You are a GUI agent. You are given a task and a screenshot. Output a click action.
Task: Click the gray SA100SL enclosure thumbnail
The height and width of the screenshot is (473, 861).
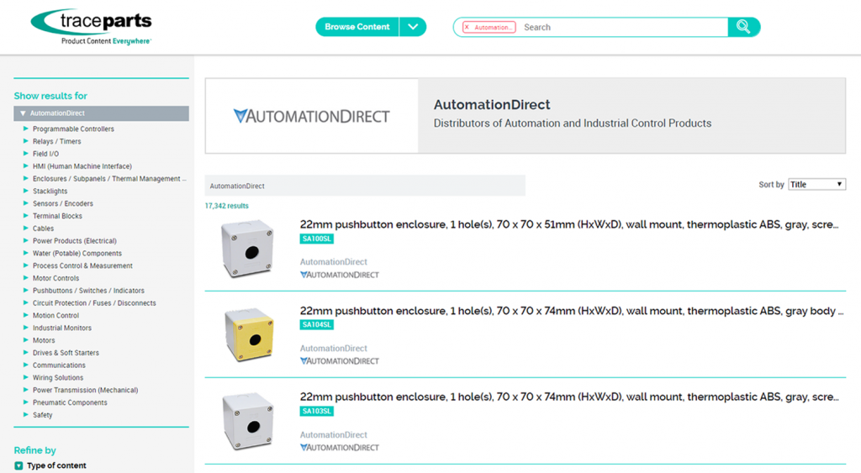[248, 248]
